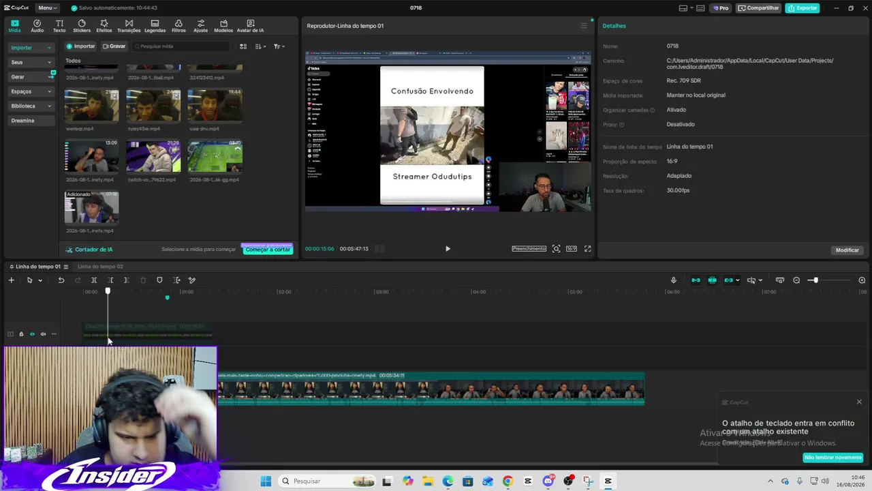Open the Avatar de IA panel
This screenshot has width=872, height=491.
250,26
